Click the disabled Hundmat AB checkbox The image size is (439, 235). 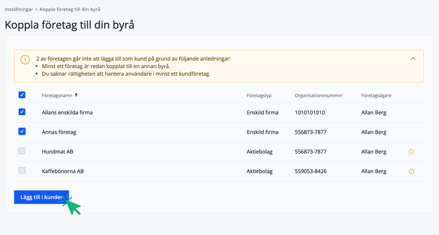point(22,151)
